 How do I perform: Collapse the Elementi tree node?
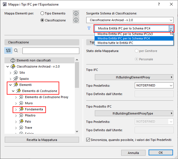pos(11,85)
